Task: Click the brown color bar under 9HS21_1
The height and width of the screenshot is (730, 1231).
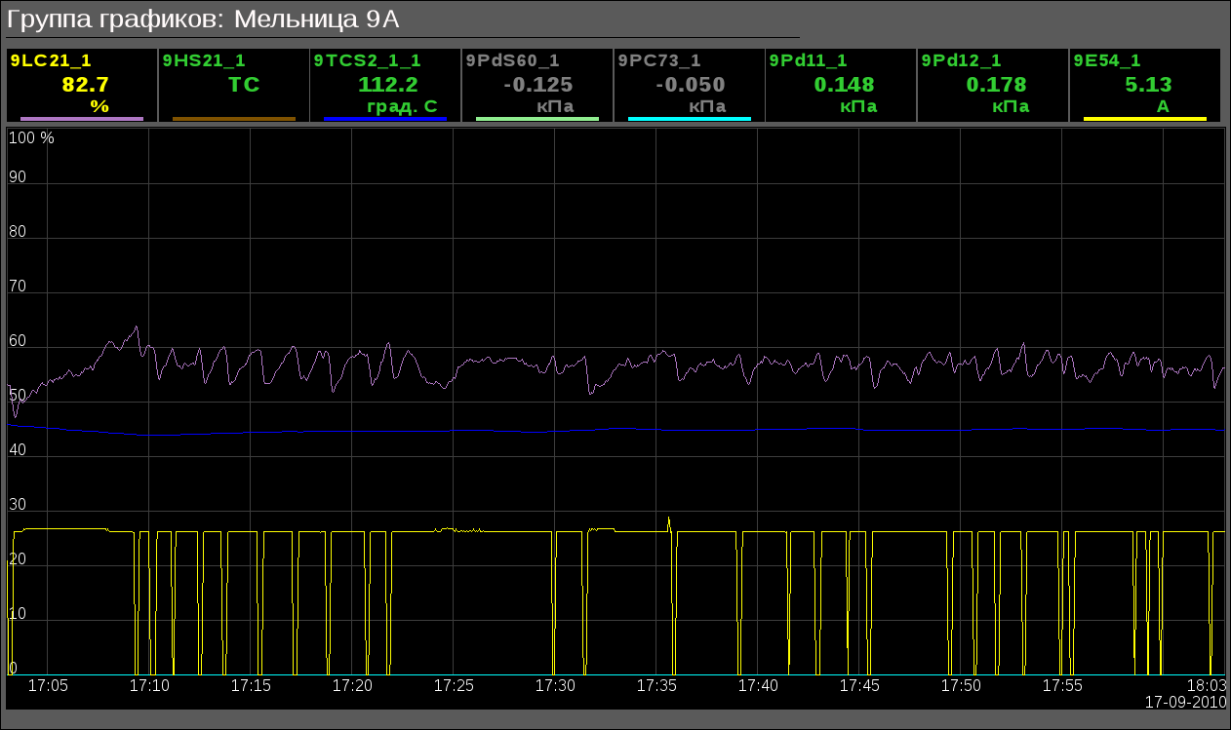Action: 234,119
